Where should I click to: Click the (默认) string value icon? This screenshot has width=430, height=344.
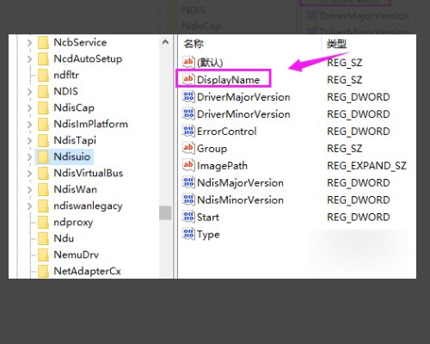point(188,62)
